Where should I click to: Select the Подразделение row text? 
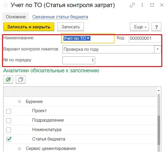48,120
